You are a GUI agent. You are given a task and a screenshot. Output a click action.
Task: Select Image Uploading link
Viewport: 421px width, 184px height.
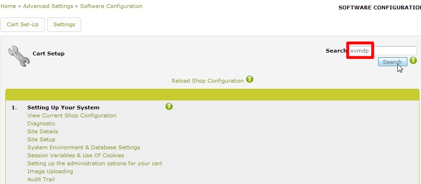click(50, 171)
